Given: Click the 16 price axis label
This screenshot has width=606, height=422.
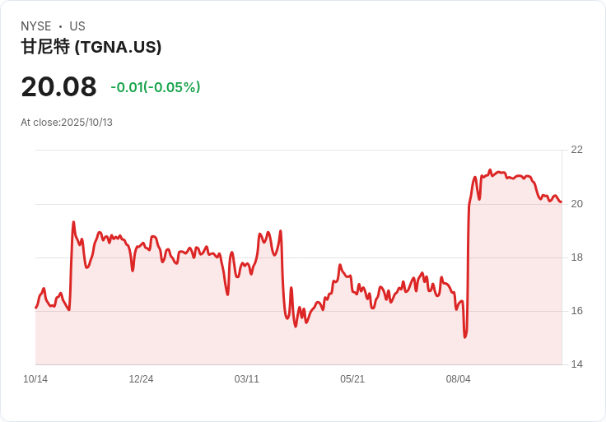Looking at the screenshot, I should coord(576,311).
